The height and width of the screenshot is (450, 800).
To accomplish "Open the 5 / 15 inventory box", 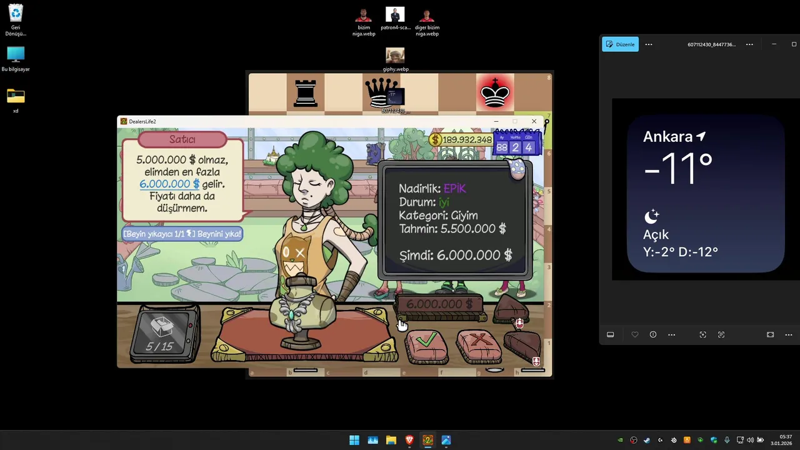I will coord(164,333).
